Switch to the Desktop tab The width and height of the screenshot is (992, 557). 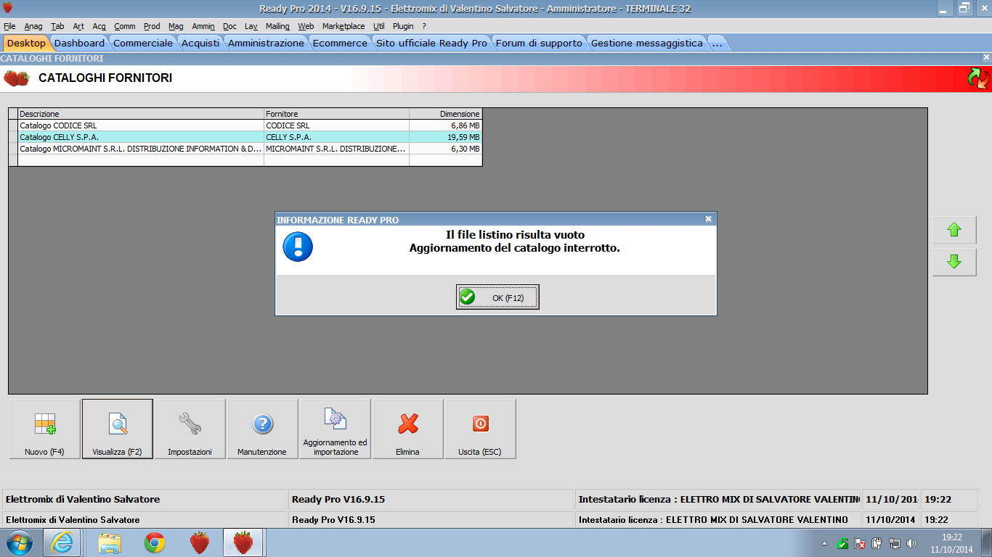[x=26, y=43]
